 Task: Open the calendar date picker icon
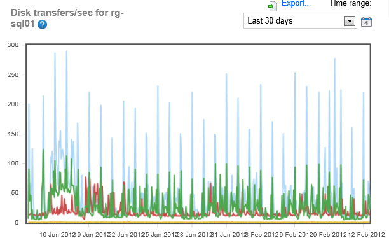366,22
